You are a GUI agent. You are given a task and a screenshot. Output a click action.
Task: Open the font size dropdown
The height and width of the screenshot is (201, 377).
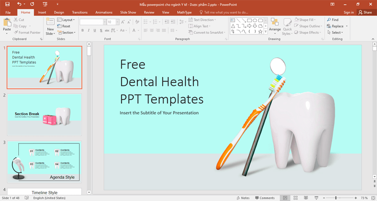[x=117, y=22]
